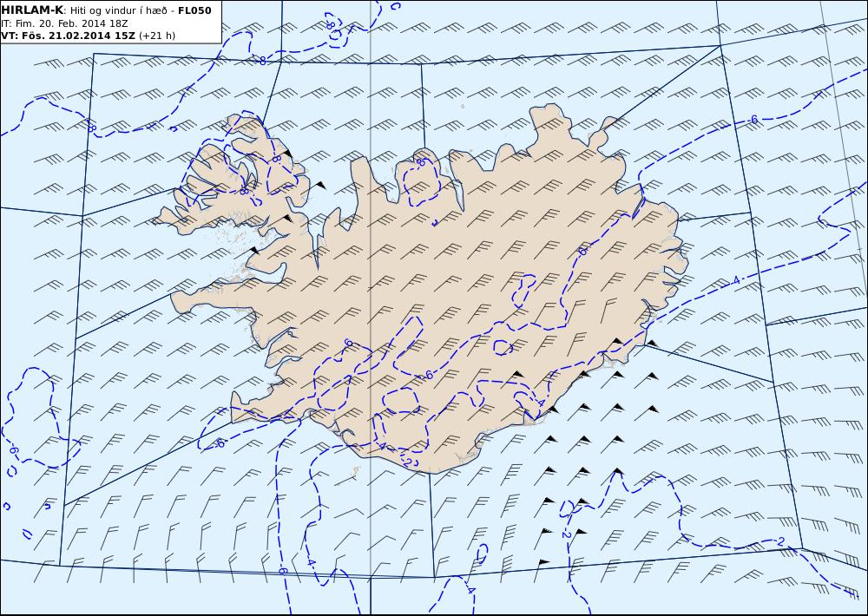Screen dimensions: 868x616
Task: Click the 'VT: Fös. 21.02.2014 15Z' valid time
Action: [x=68, y=36]
